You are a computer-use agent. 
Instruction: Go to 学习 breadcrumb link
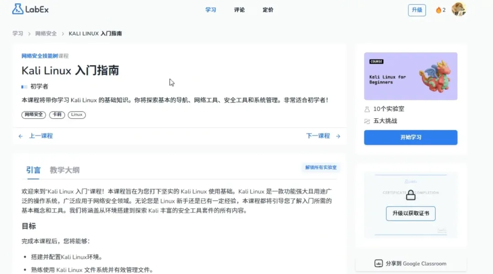pos(18,33)
